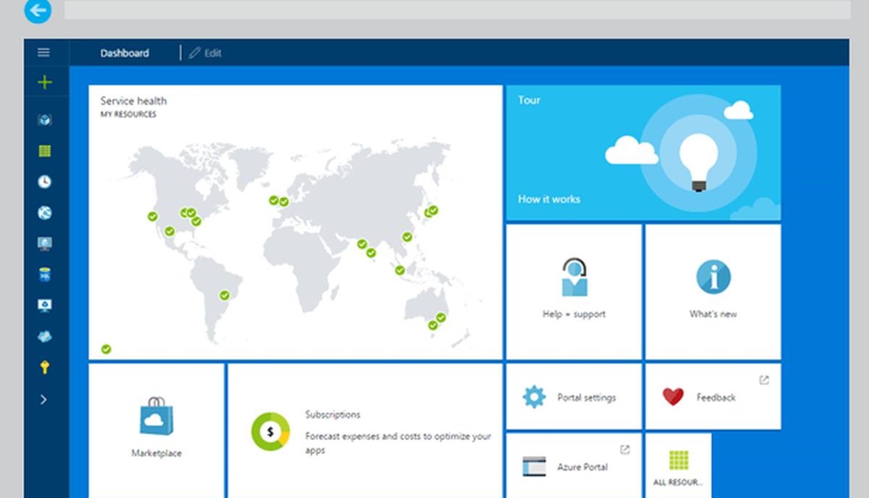This screenshot has width=869, height=498.
Task: Open the Subscriptions cost forecast tile
Action: point(365,432)
